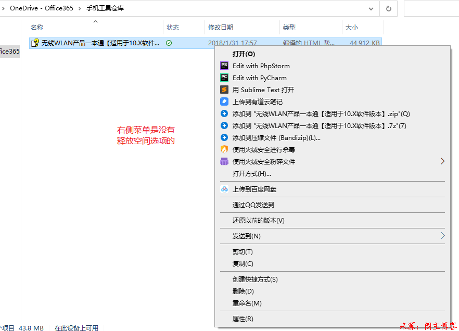Click the CHM help file icon
Image resolution: width=459 pixels, height=331 pixels.
coord(35,43)
